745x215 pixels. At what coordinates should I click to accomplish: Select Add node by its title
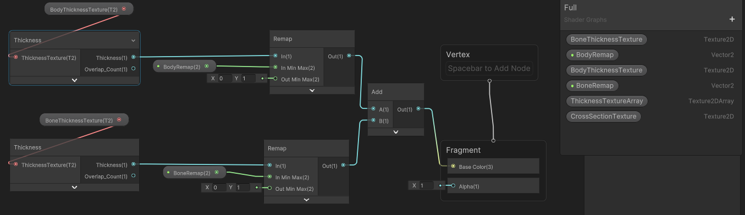pos(377,92)
